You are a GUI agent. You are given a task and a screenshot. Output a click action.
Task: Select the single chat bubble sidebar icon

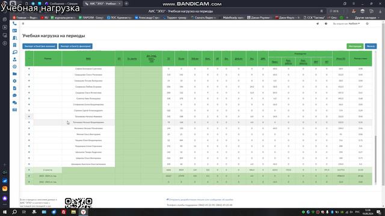pyautogui.click(x=14, y=95)
